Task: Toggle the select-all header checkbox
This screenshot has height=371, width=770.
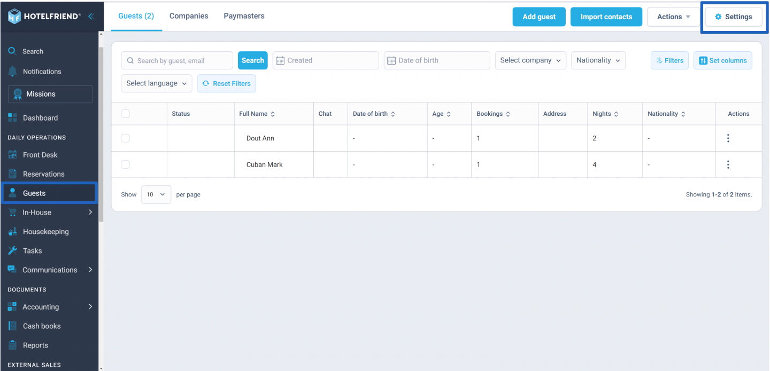Action: click(x=126, y=114)
